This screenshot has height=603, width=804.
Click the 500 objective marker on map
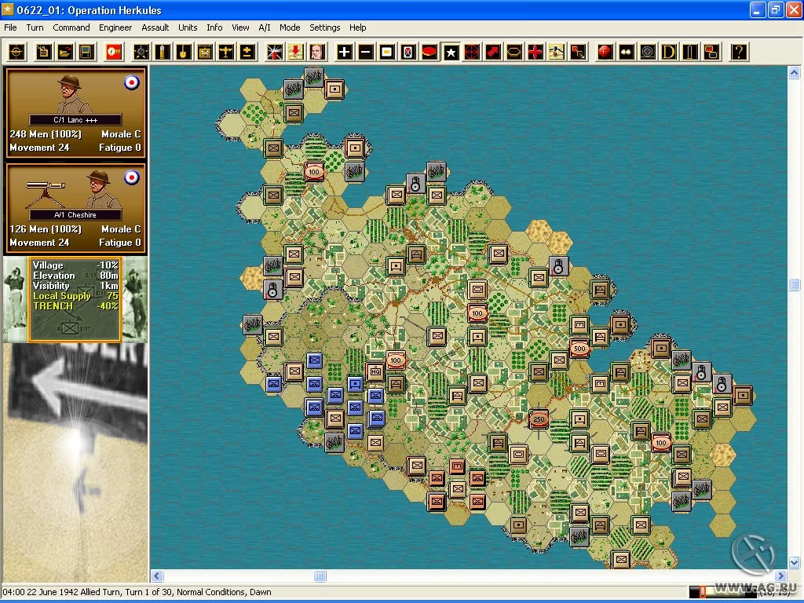pos(579,349)
